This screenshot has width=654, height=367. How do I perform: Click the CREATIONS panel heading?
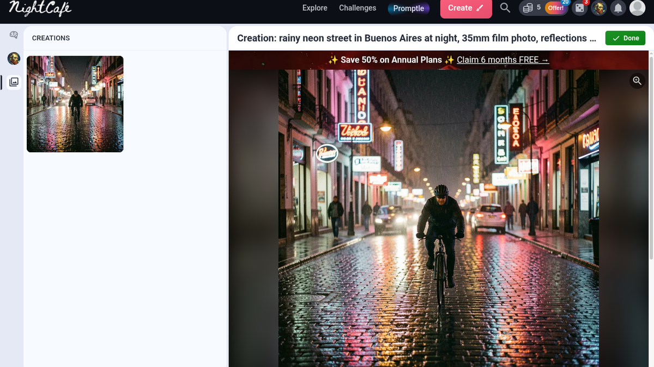(x=51, y=38)
